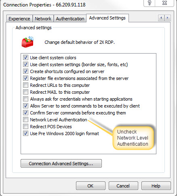
Task: Go to the Authentication tab
Action: tap(70, 19)
